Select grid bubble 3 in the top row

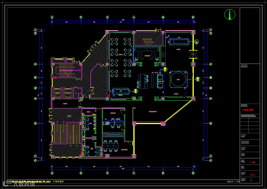click(x=107, y=17)
